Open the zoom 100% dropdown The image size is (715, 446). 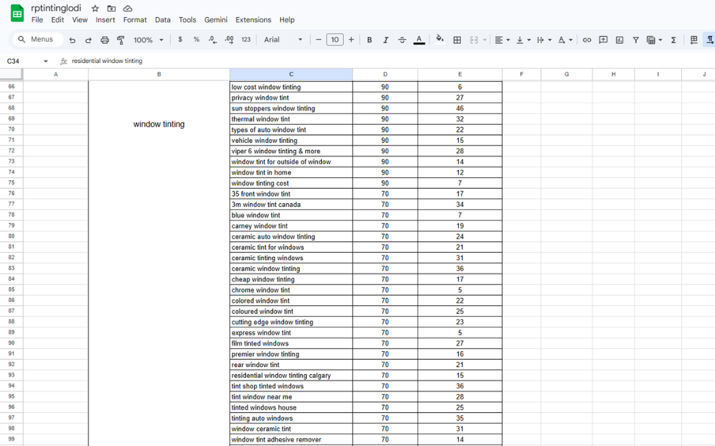pyautogui.click(x=148, y=40)
